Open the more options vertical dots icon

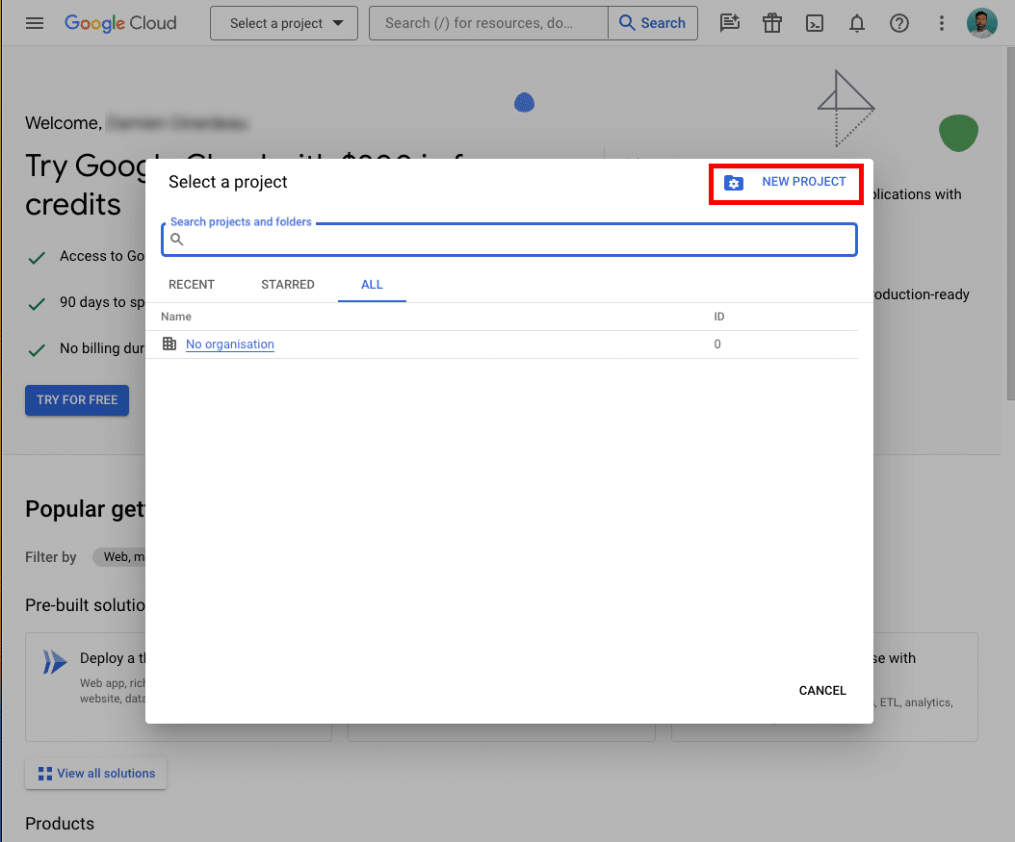point(941,23)
